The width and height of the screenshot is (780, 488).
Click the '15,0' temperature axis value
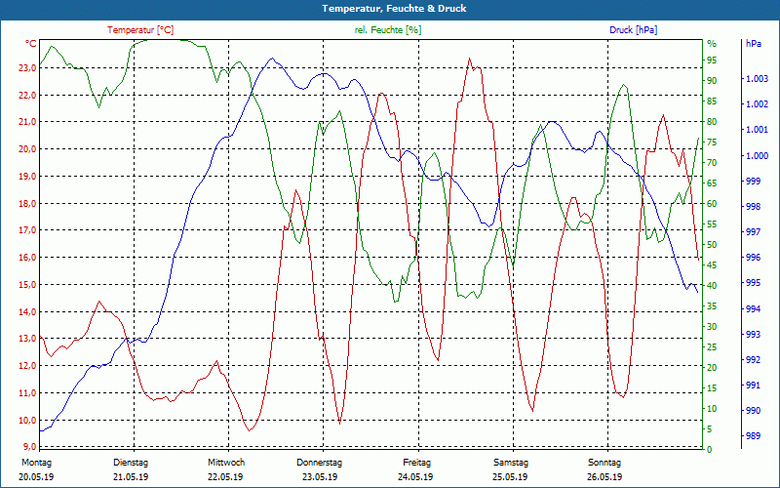click(x=27, y=284)
